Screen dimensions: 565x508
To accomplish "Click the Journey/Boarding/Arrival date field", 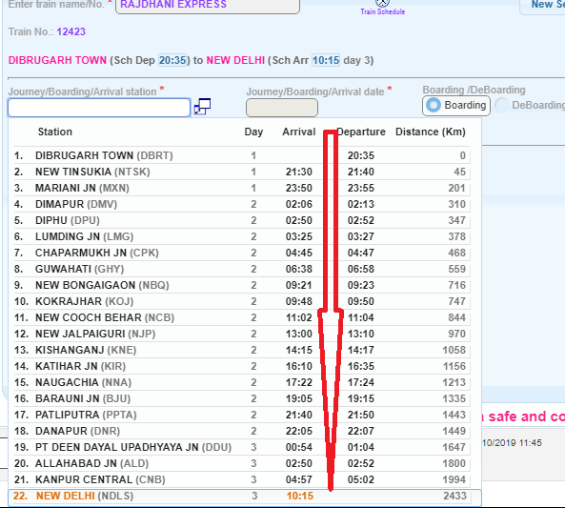I will coord(282,108).
